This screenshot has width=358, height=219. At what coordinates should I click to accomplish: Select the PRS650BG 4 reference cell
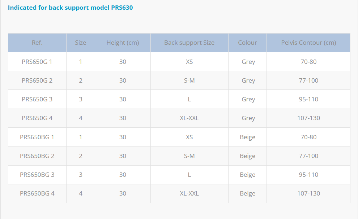(37, 193)
